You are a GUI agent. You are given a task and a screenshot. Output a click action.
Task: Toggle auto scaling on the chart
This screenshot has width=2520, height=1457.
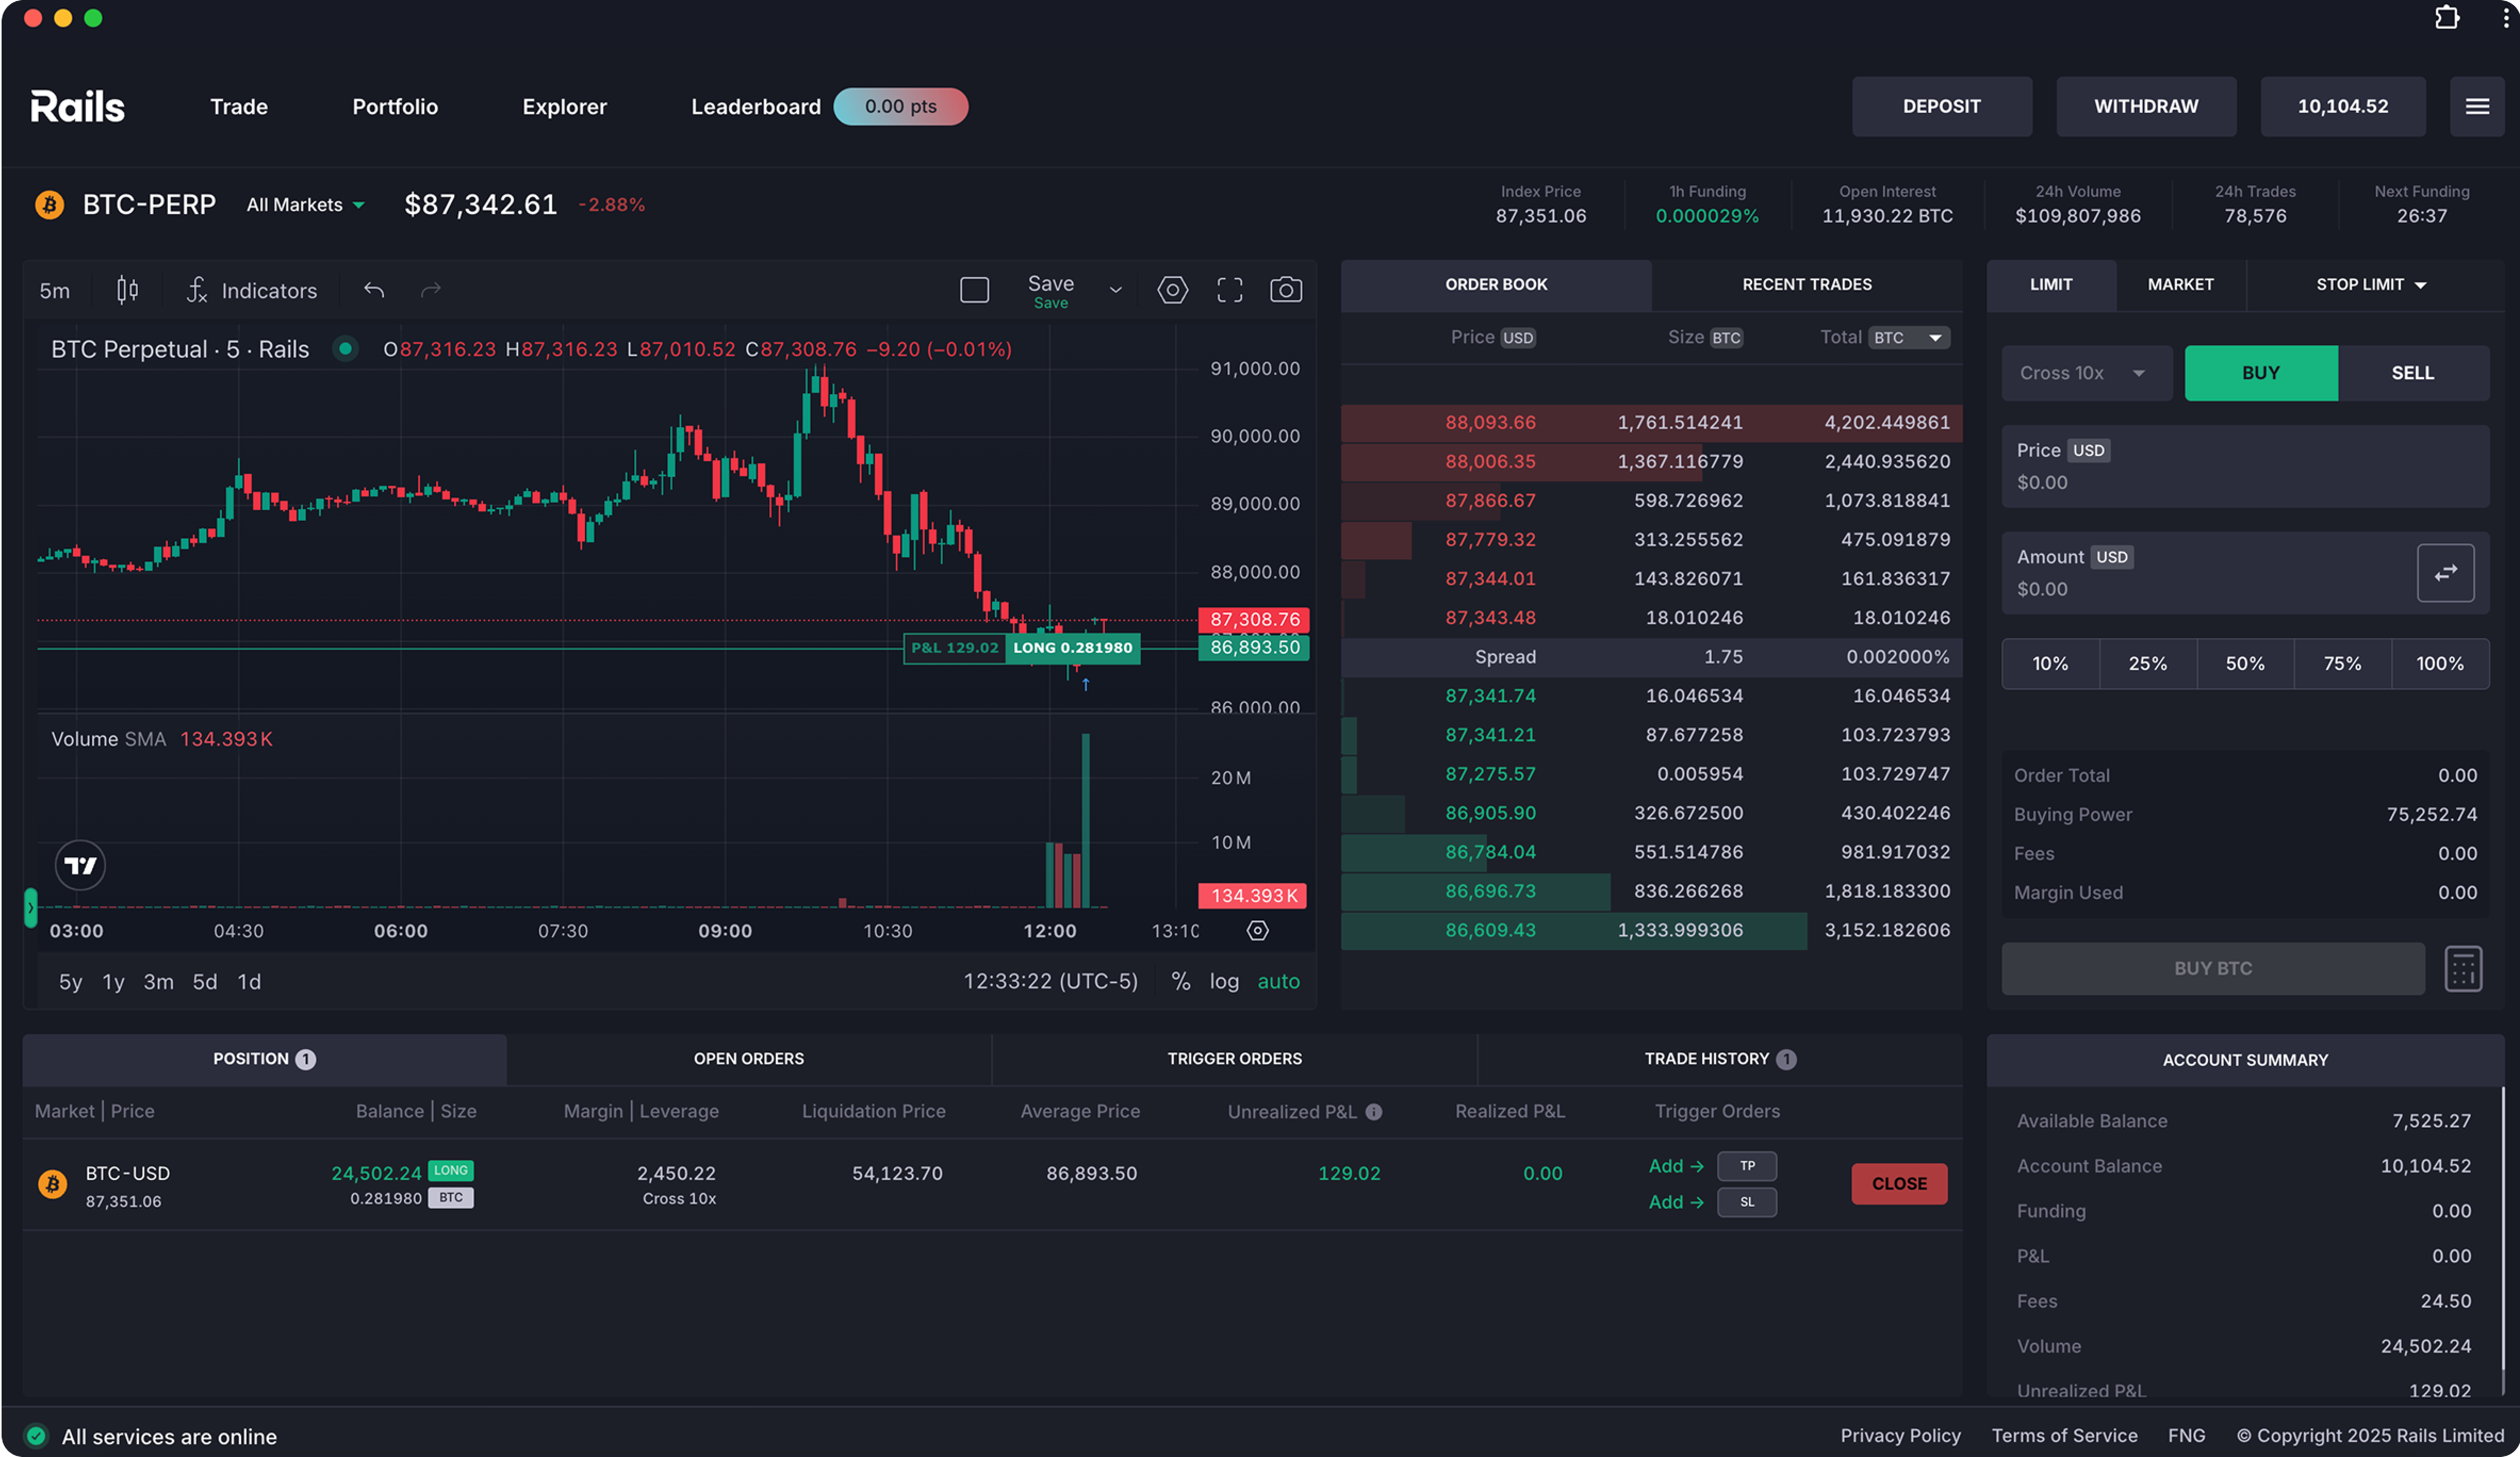[1279, 981]
